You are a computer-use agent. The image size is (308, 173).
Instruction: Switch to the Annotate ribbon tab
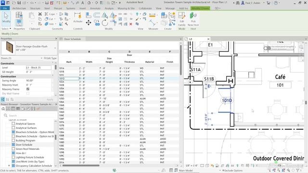95,9
